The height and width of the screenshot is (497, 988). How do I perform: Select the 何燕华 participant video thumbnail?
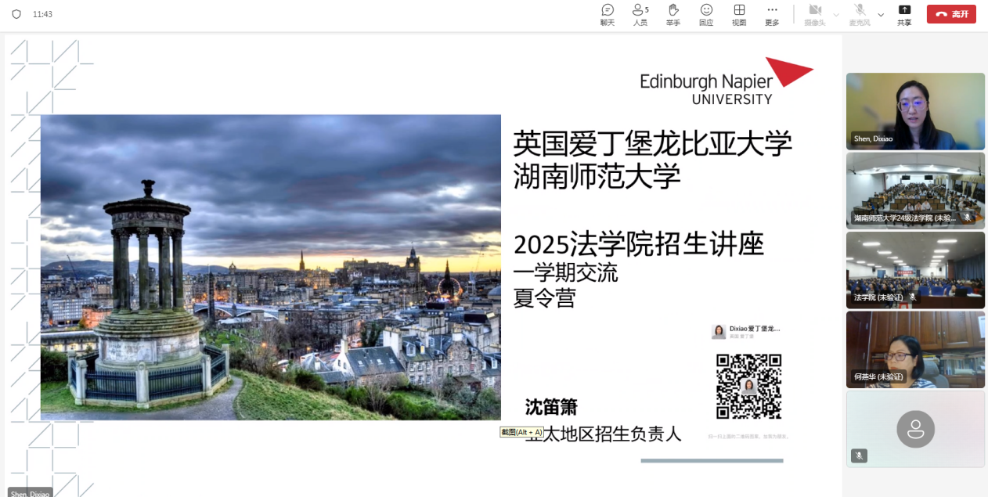click(x=915, y=349)
